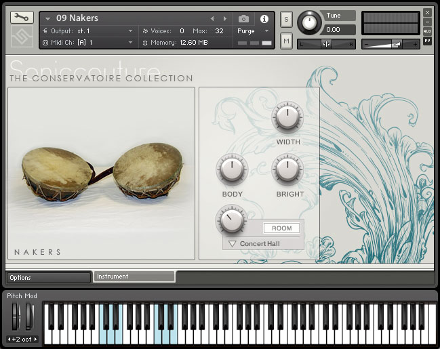Toggle the PV performance view button
This screenshot has width=440, height=349.
427,41
